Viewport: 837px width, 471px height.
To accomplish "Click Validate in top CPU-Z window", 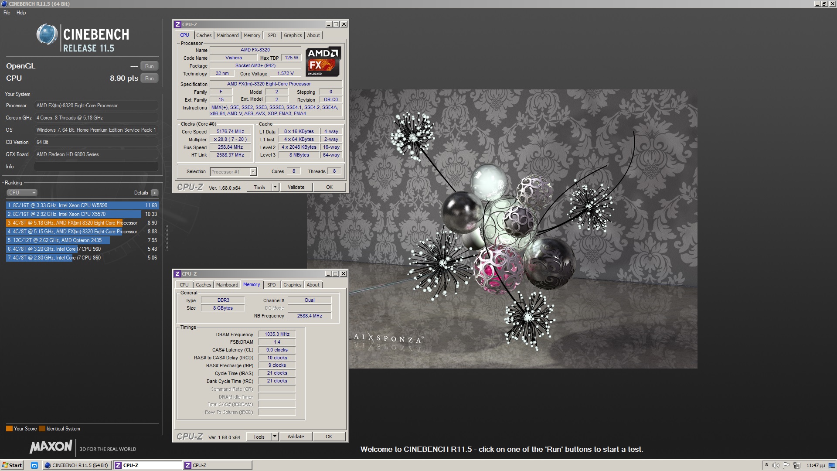I will tap(296, 188).
